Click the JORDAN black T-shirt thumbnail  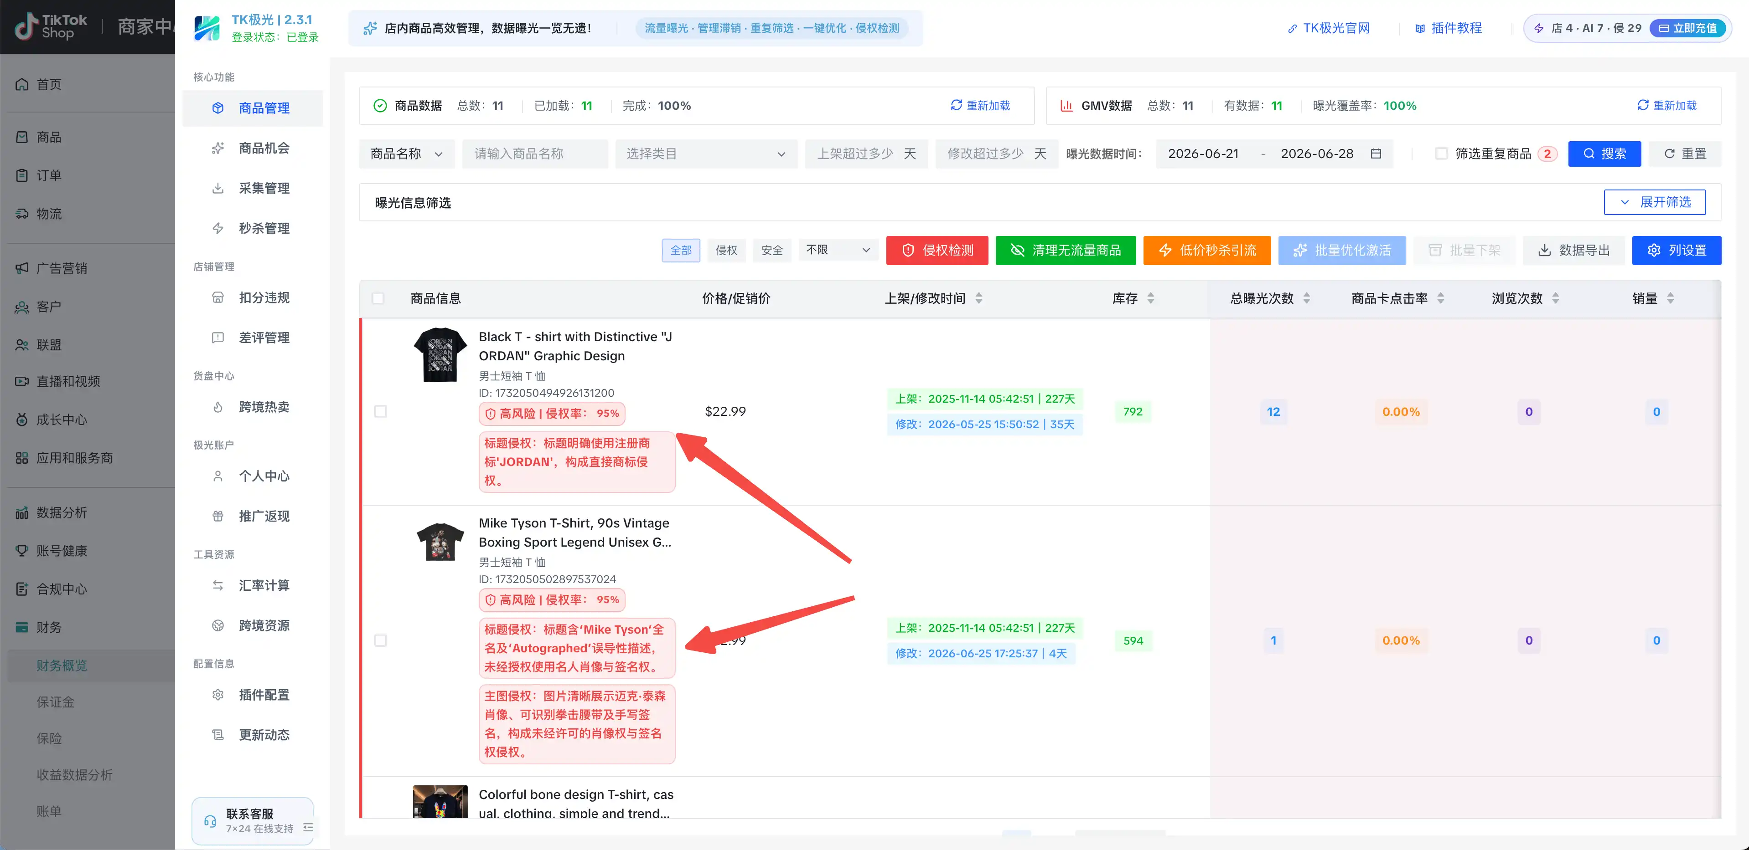pos(440,355)
